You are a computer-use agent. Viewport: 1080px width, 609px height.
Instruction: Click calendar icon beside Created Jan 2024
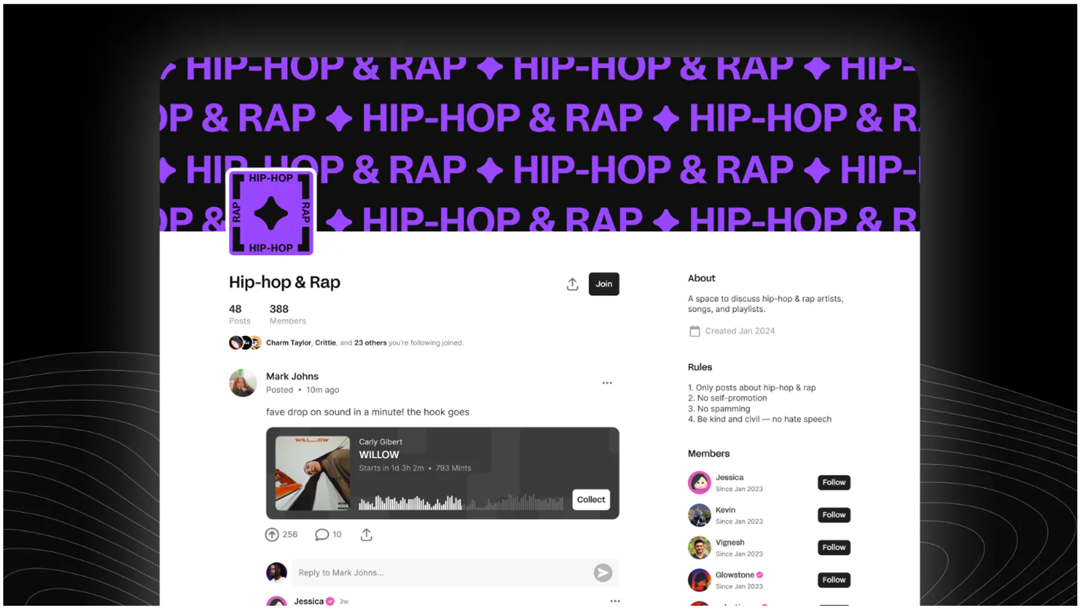694,331
